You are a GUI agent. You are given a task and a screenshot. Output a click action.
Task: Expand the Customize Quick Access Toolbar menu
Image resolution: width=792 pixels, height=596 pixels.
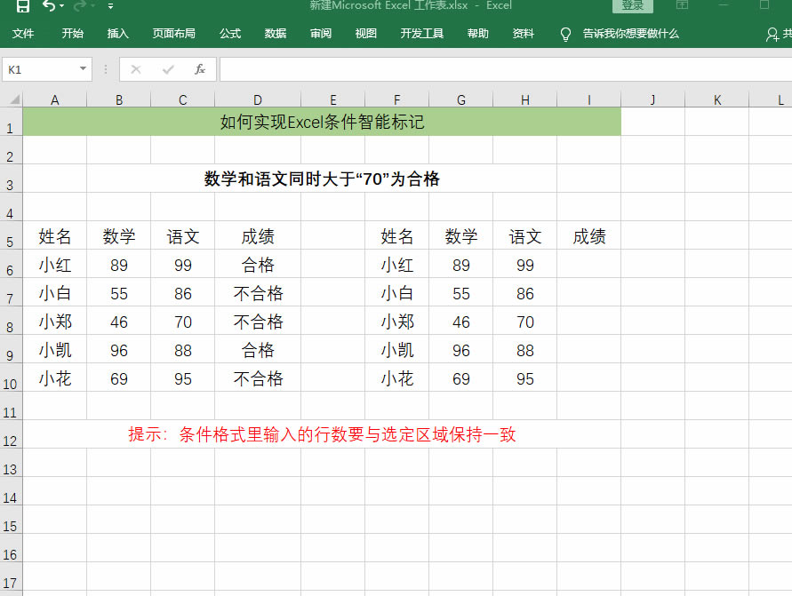(110, 6)
